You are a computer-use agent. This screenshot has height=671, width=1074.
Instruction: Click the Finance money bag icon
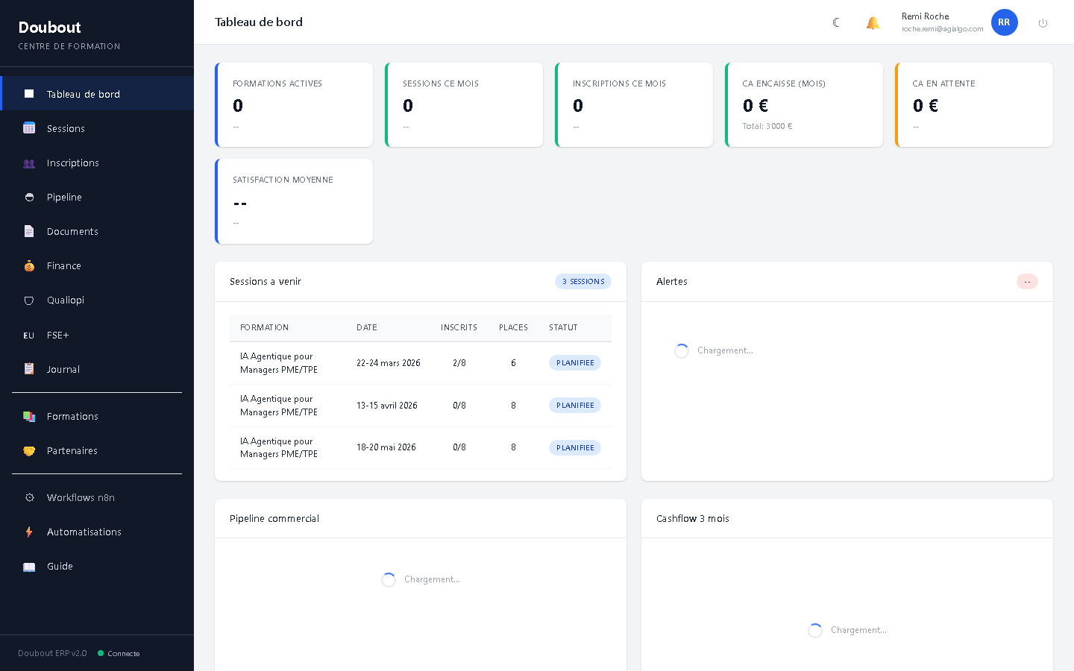[29, 265]
